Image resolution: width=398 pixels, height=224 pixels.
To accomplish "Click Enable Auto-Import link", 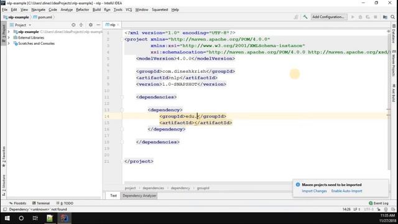I will point(346,191).
